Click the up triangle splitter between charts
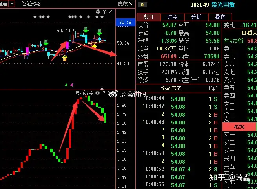 point(102,88)
